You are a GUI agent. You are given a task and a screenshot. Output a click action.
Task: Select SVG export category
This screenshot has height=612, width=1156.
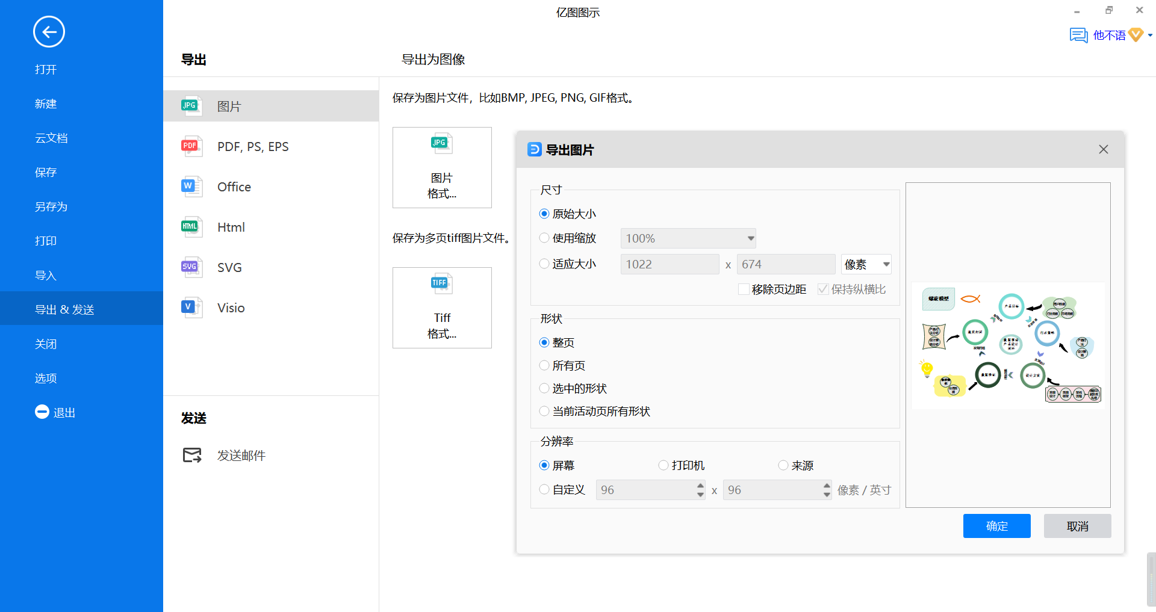[x=271, y=267]
